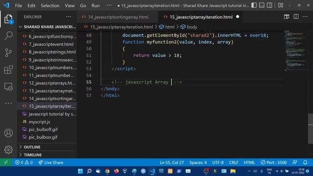
Task: Open Windows Start button on taskbar
Action: coord(80,171)
